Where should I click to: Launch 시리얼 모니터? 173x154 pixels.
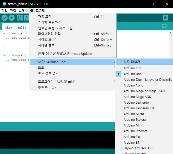coord(73,39)
